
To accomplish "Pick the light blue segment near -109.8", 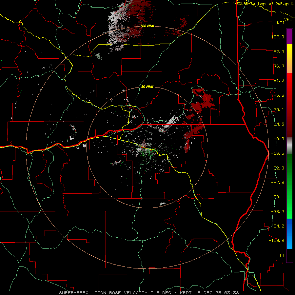I will pyautogui.click(x=289, y=242).
